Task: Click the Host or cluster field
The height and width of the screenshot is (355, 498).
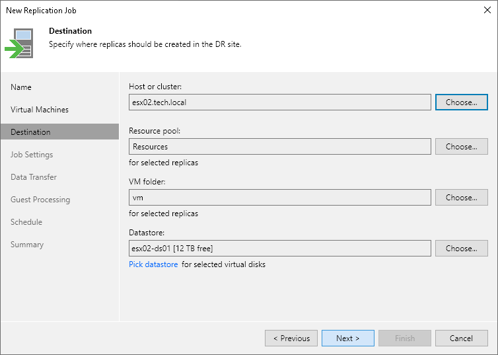Action: coord(280,102)
